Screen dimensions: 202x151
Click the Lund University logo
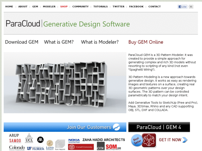50,145
